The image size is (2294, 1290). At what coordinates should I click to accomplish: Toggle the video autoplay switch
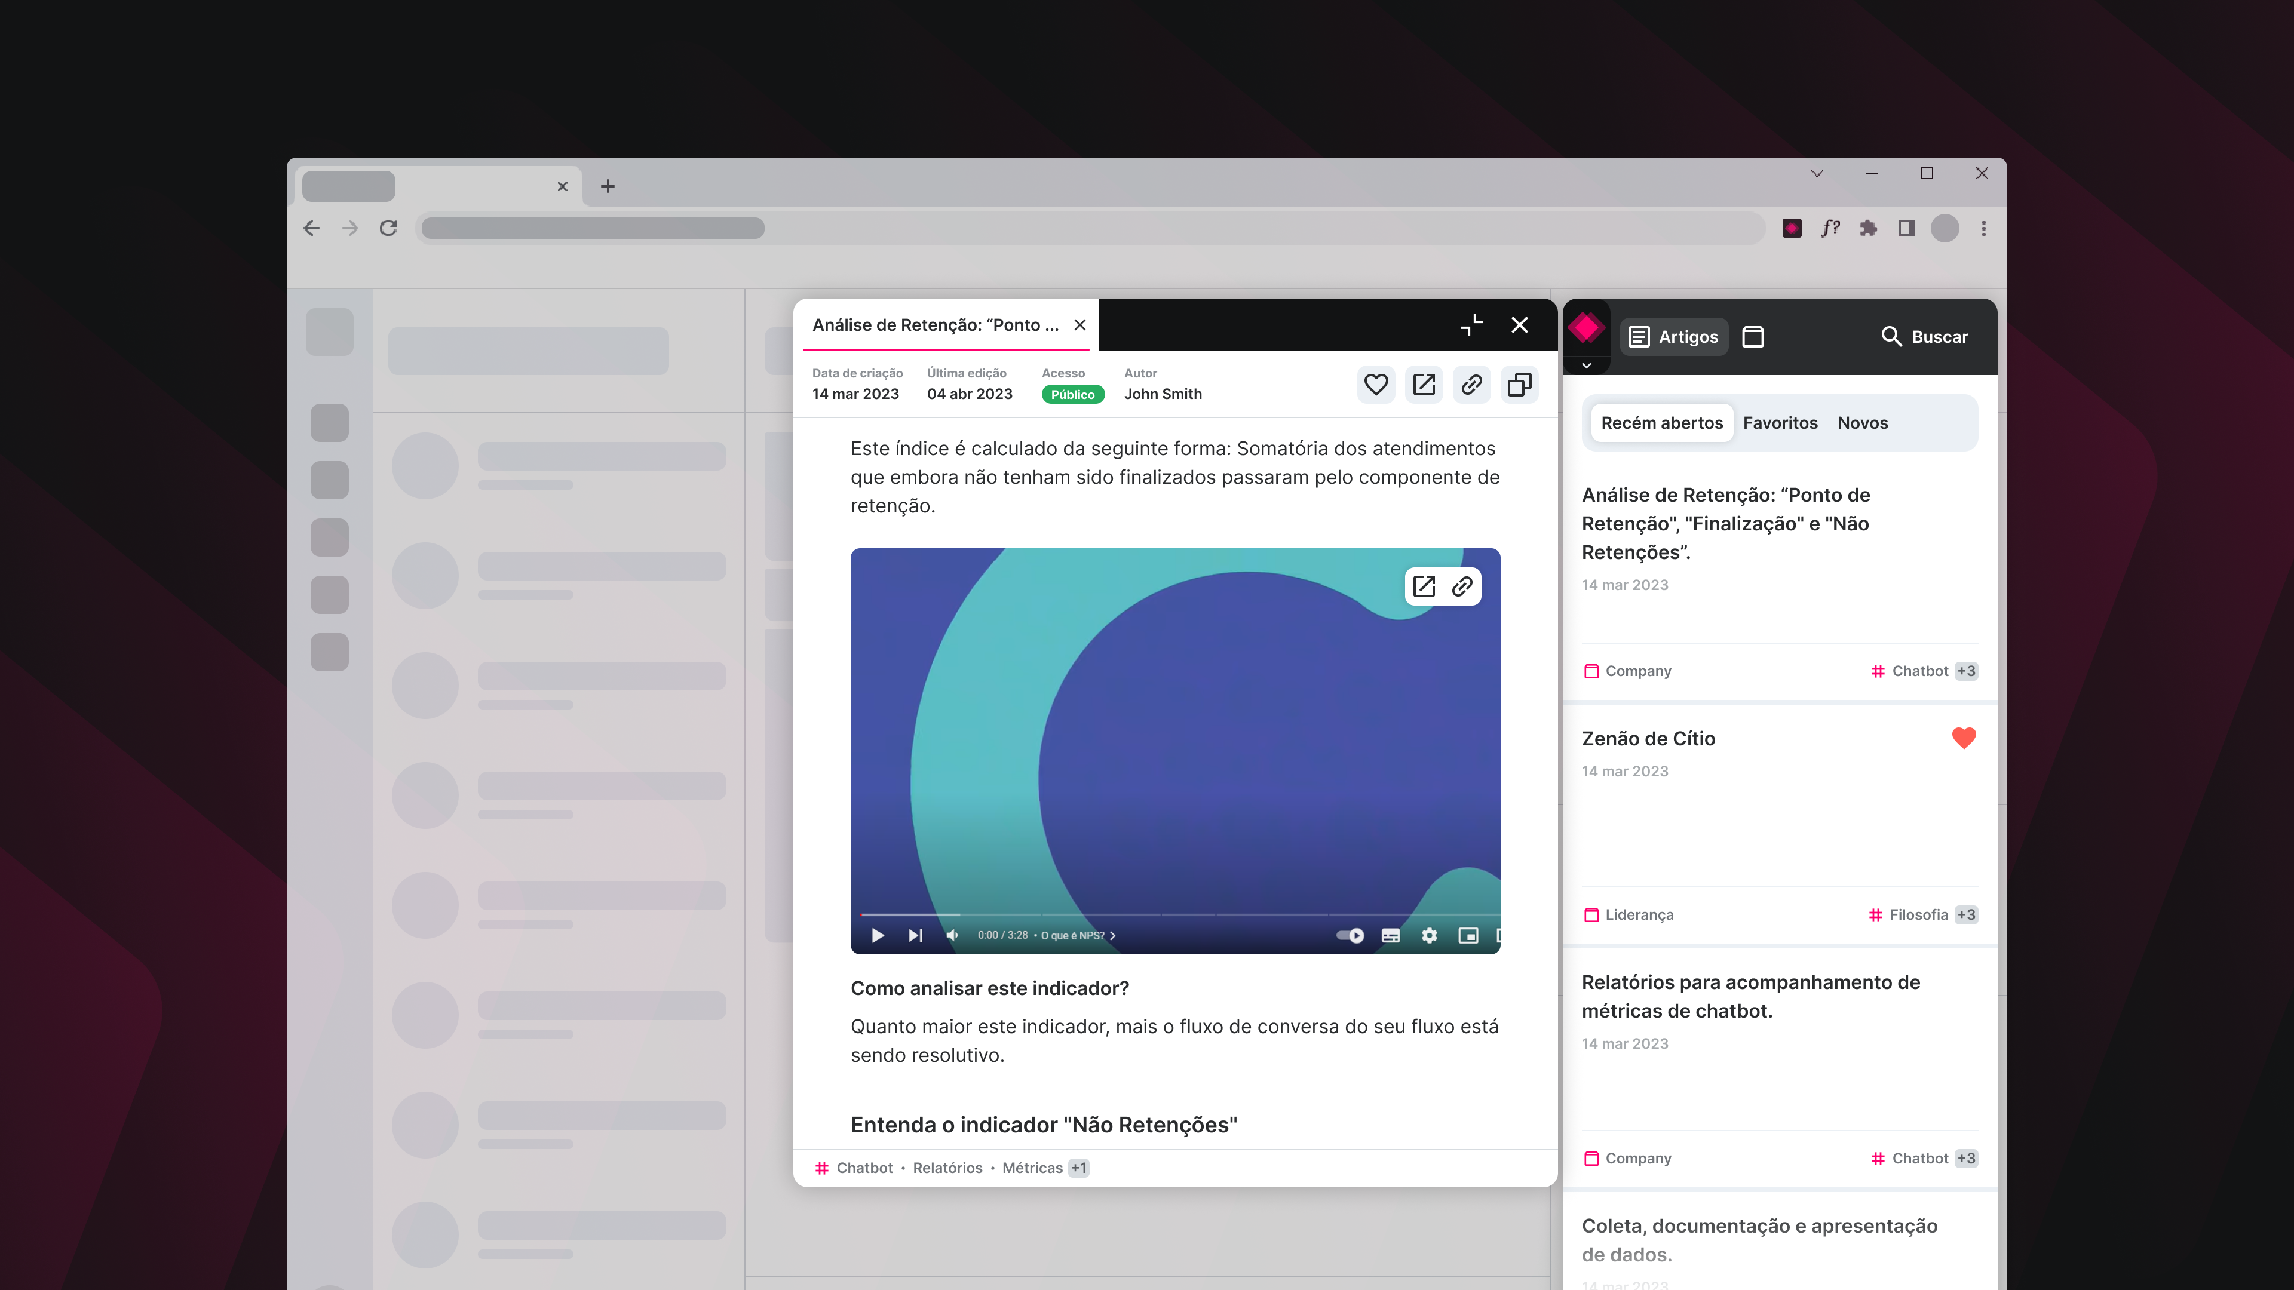point(1350,936)
